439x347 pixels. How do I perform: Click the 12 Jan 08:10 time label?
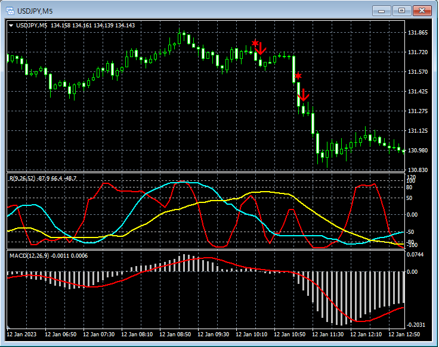click(137, 334)
